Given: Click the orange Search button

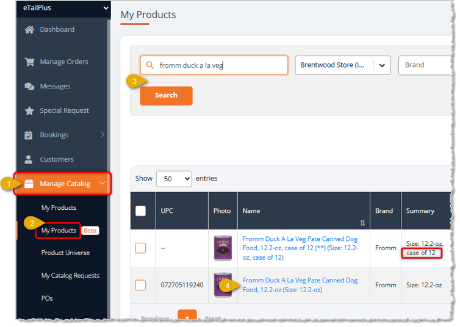Looking at the screenshot, I should click(x=167, y=96).
